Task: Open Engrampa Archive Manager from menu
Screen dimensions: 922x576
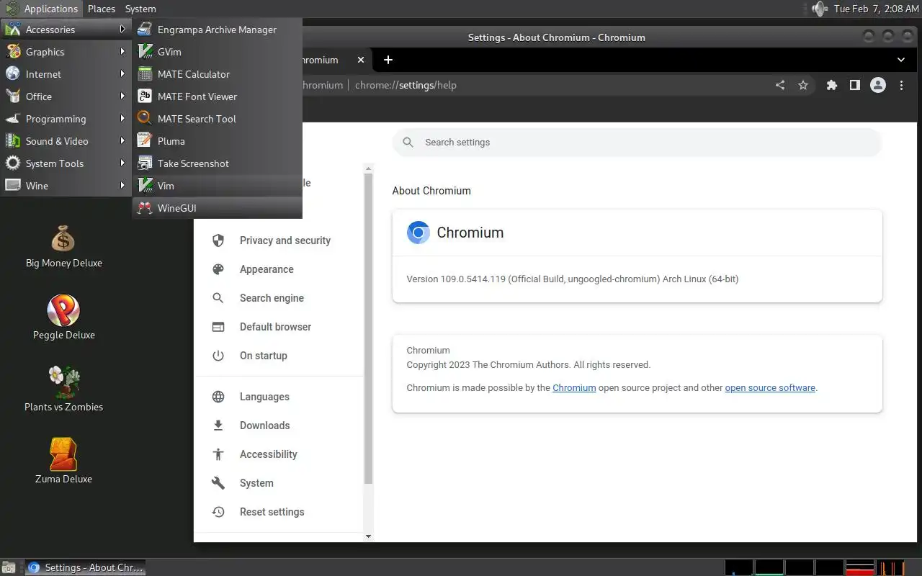Action: [217, 30]
